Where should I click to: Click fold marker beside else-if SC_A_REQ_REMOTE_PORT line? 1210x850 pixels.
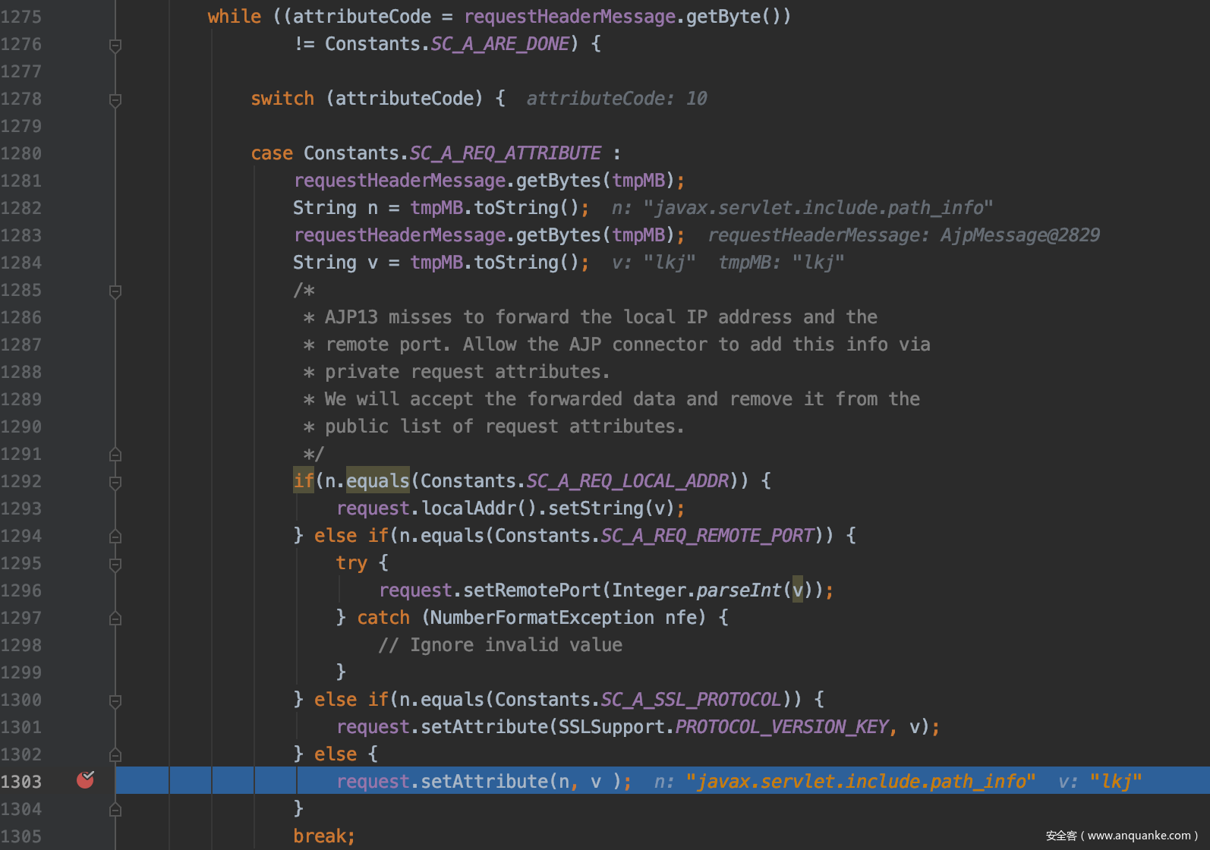pyautogui.click(x=115, y=537)
